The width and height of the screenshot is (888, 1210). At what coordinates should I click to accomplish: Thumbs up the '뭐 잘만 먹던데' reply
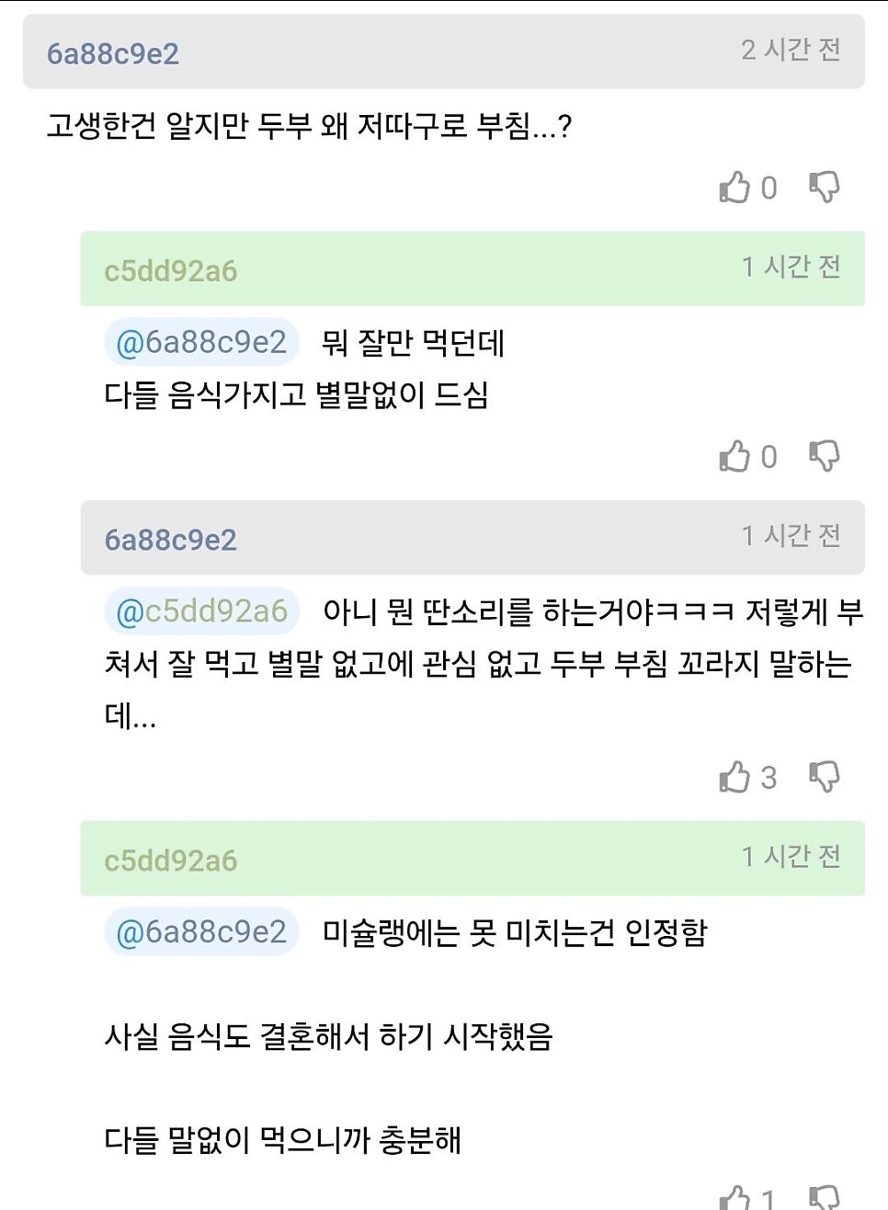point(734,456)
